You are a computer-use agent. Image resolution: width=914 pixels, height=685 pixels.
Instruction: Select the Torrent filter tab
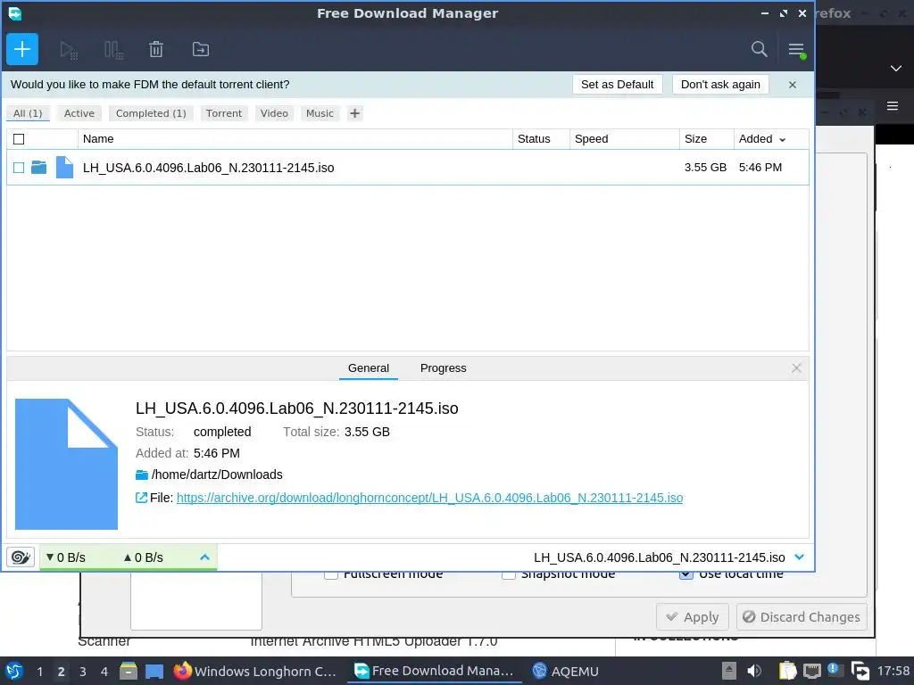pyautogui.click(x=224, y=113)
